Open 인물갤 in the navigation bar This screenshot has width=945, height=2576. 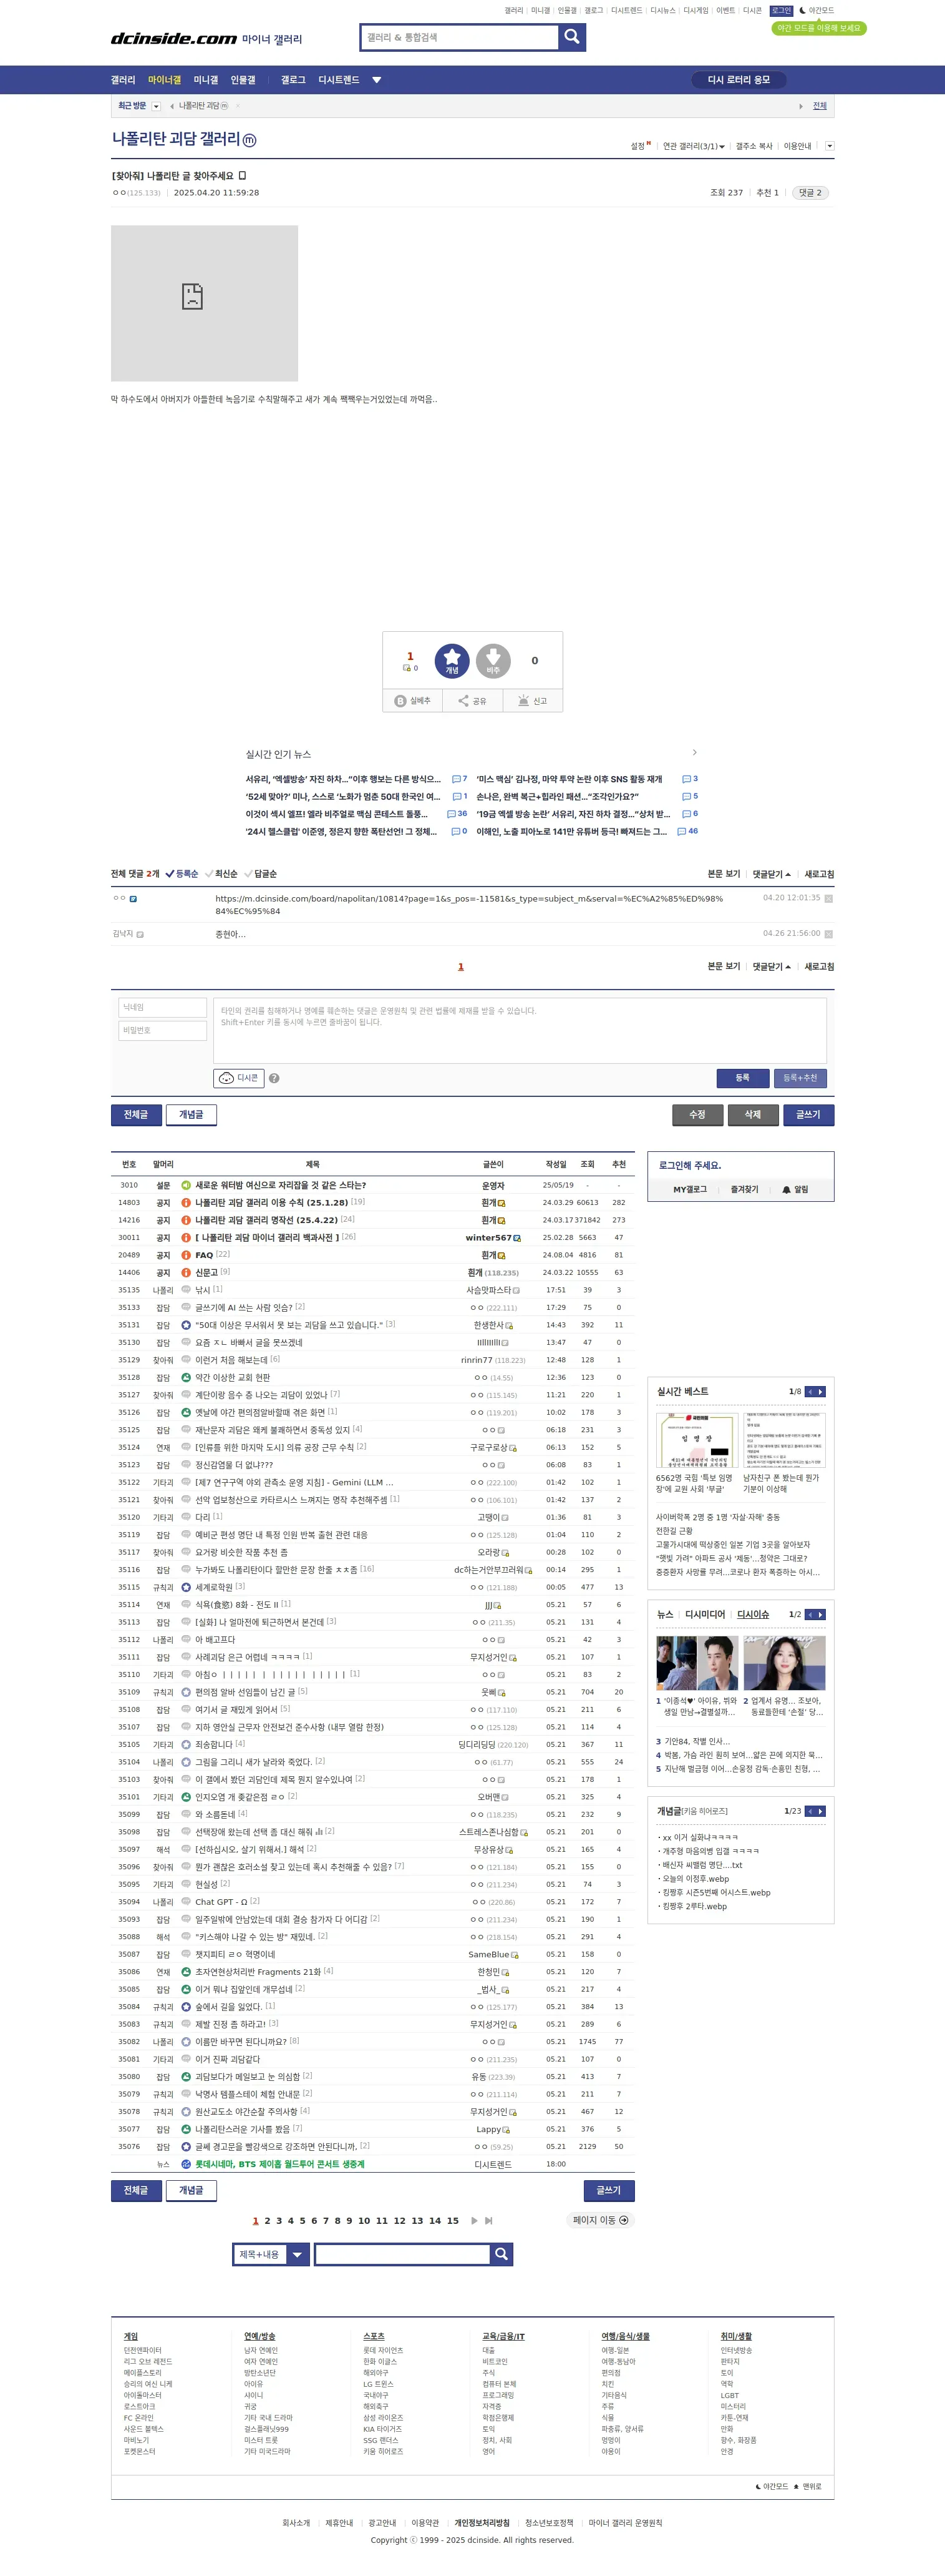pos(243,80)
